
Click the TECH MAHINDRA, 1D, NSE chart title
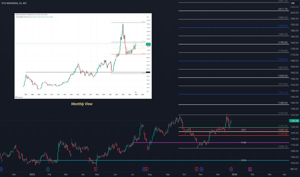[x=14, y=3]
